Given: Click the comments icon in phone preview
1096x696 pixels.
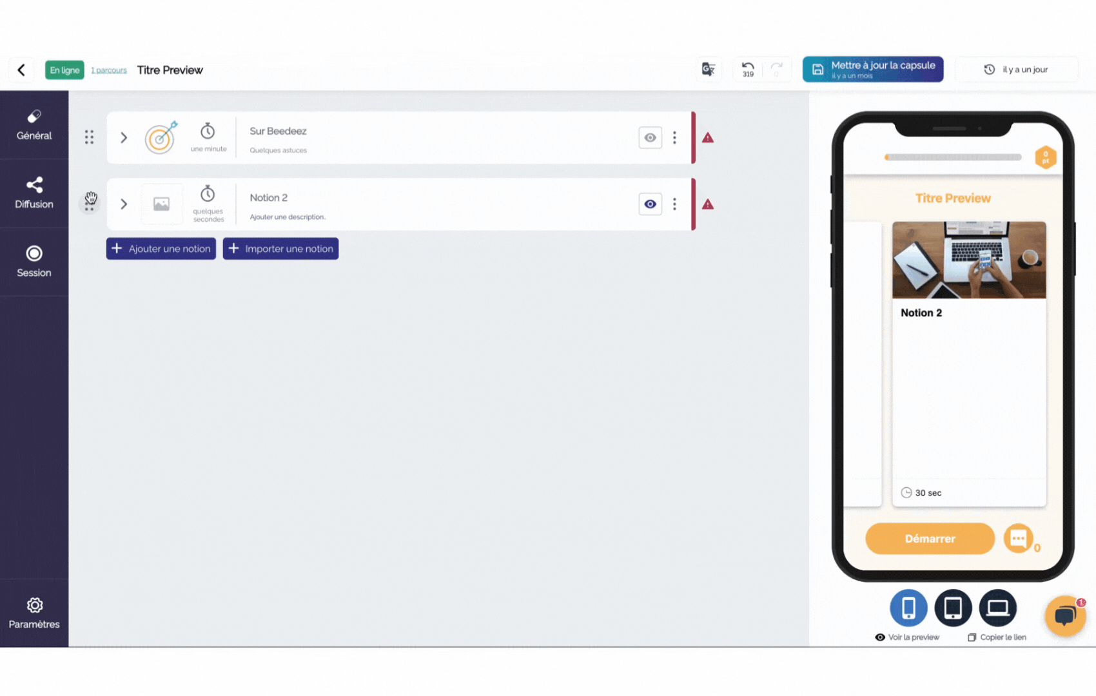Looking at the screenshot, I should click(x=1018, y=539).
